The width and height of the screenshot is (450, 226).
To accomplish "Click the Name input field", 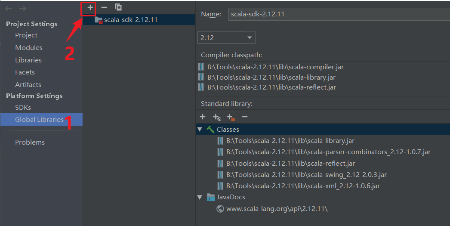I will pyautogui.click(x=339, y=14).
